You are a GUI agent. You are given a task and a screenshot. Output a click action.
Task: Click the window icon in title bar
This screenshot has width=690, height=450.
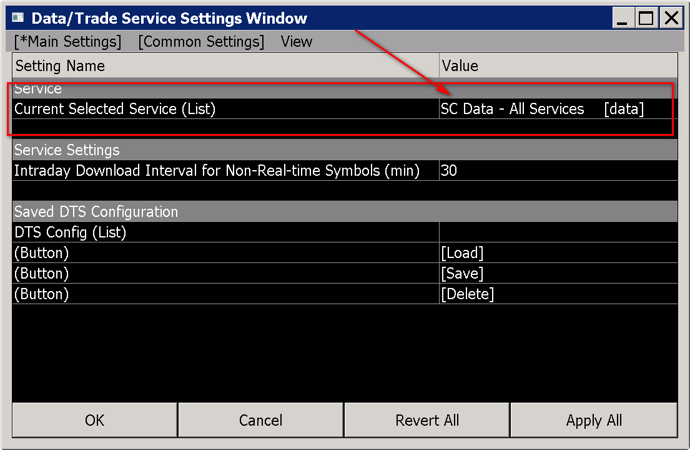[17, 17]
